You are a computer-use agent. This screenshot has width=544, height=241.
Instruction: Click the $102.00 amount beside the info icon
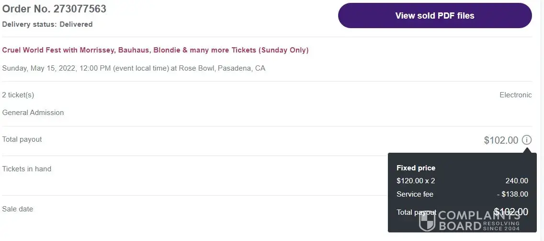(x=501, y=140)
